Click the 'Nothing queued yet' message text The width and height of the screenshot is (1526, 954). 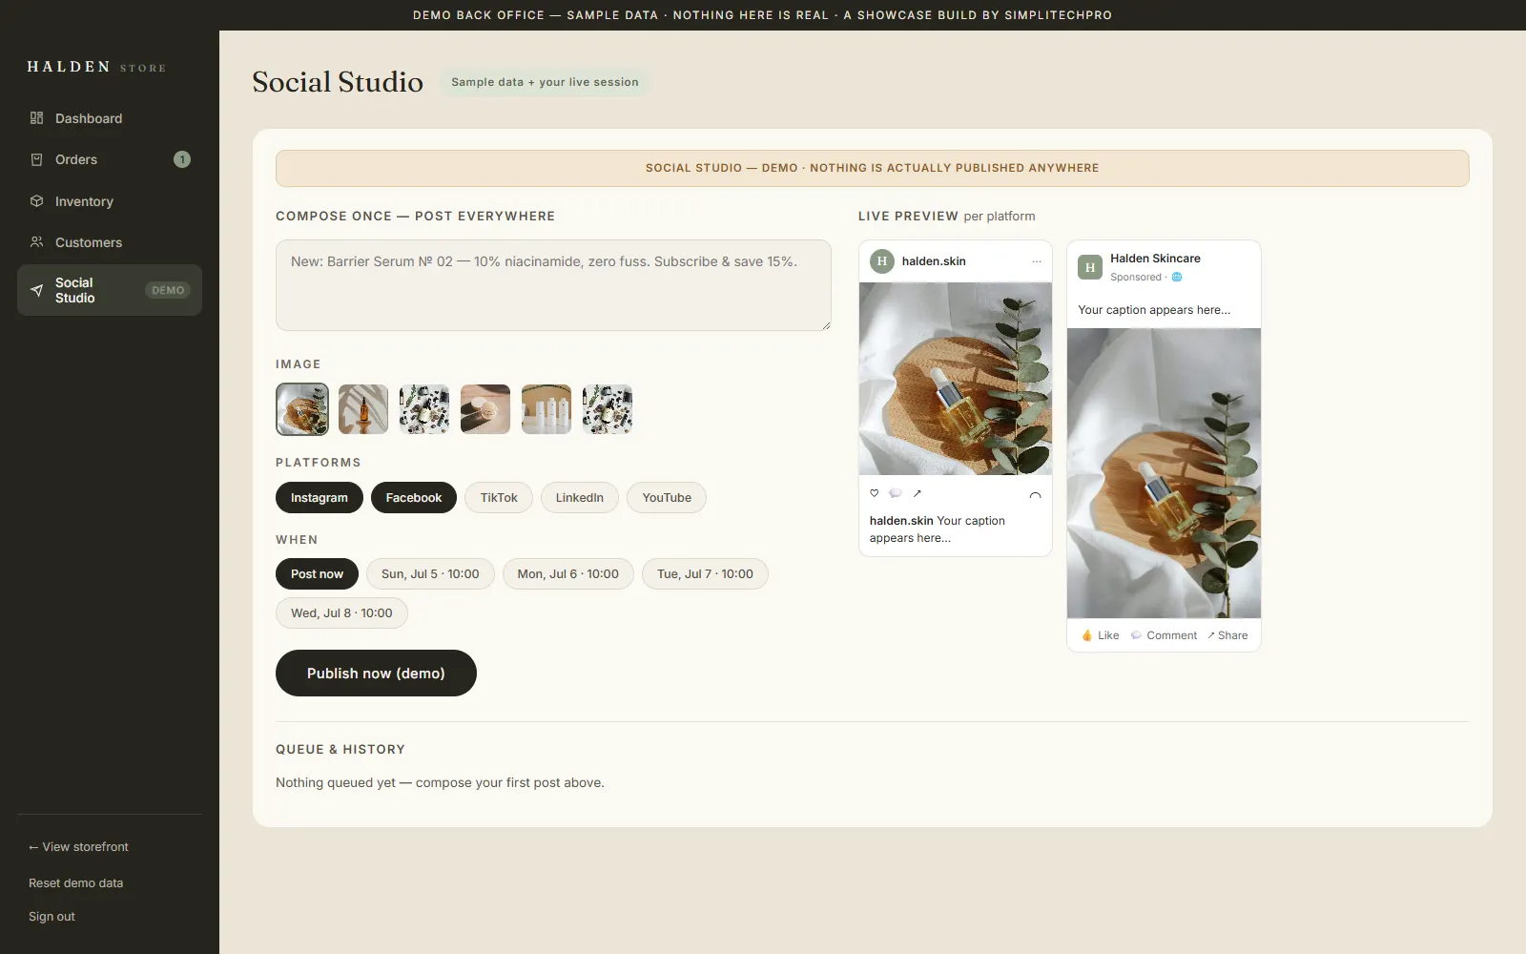coord(440,782)
